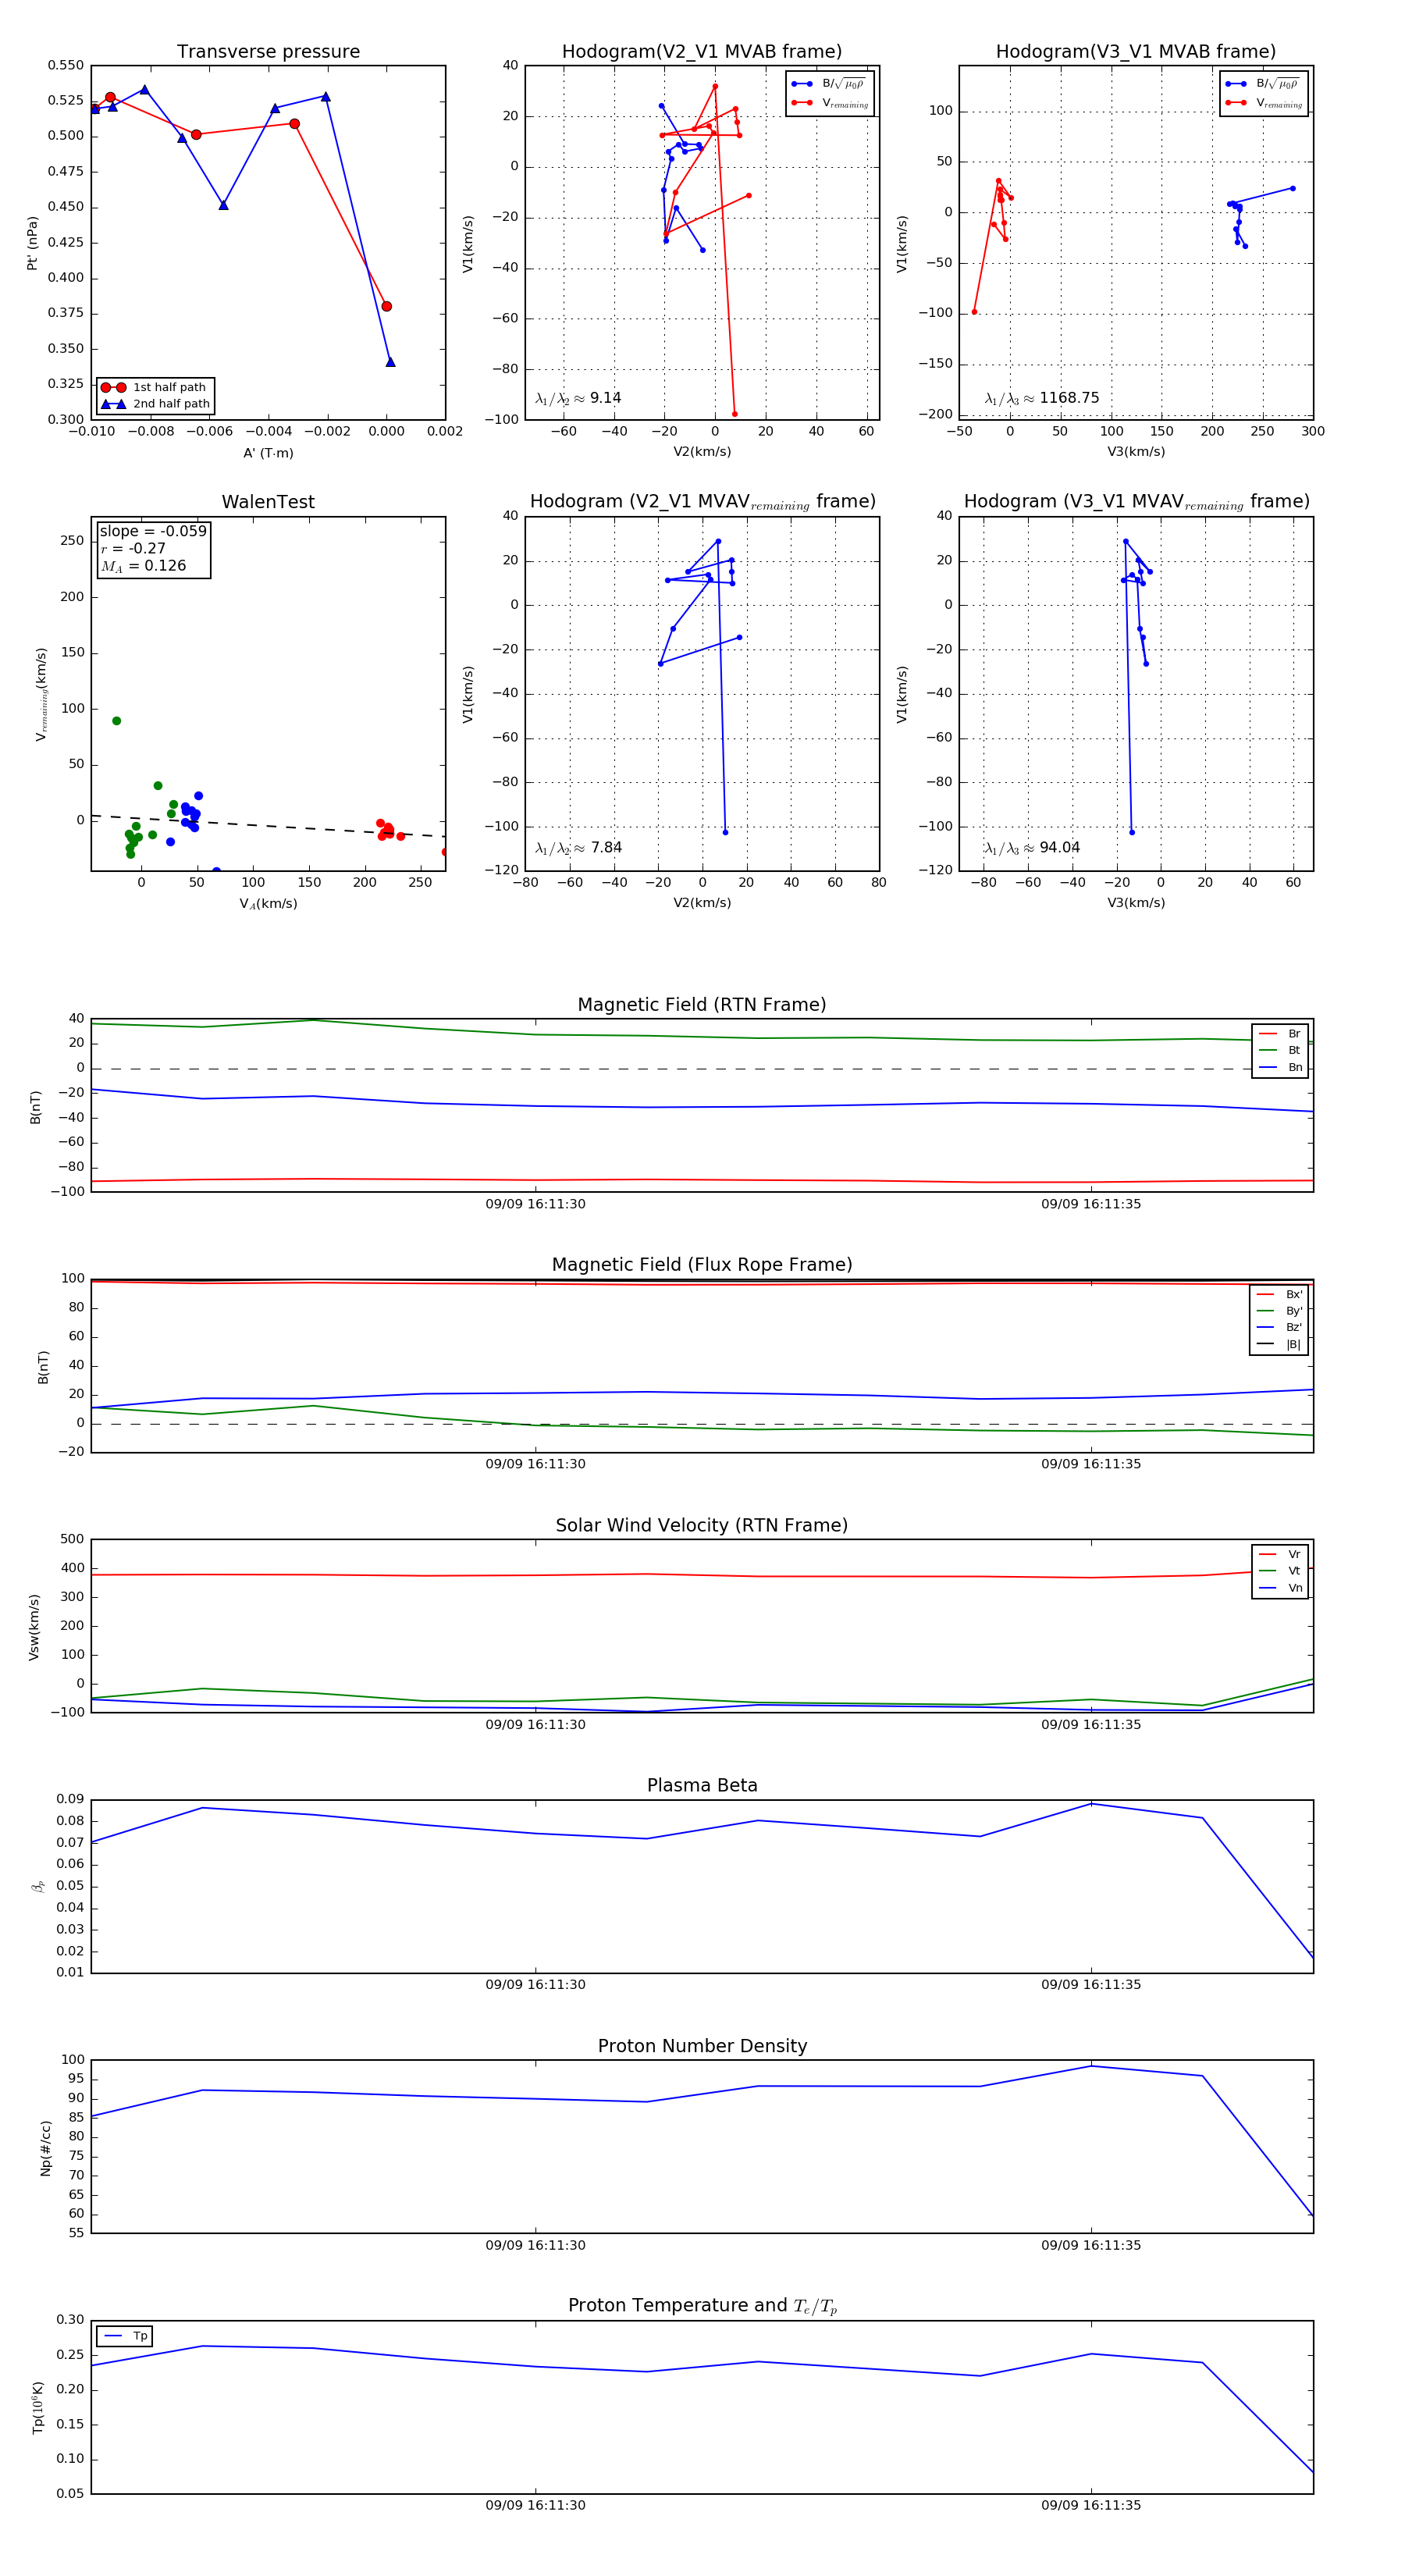
Task: Click the "Proton Temperature and Te/Tp" title
Action: (702, 2306)
